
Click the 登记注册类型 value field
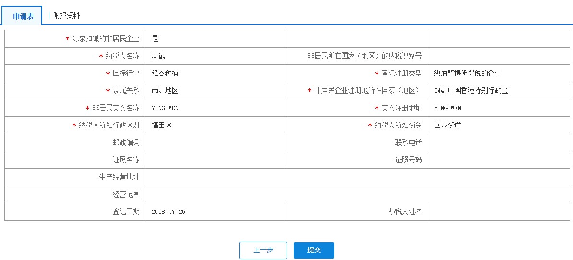[x=499, y=74]
